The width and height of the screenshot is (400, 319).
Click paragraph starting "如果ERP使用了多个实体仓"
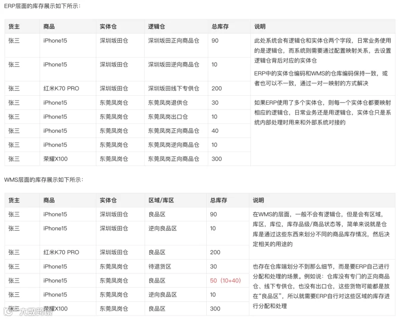[323, 113]
